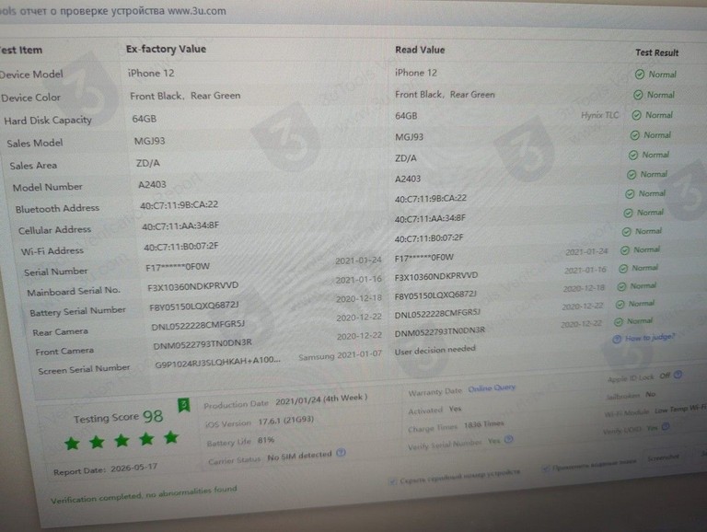Open the 'How to judge?' help link
Image resolution: width=707 pixels, height=532 pixels.
coord(650,337)
